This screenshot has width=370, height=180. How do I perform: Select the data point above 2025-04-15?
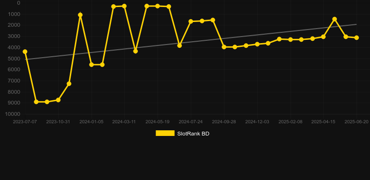point(323,37)
